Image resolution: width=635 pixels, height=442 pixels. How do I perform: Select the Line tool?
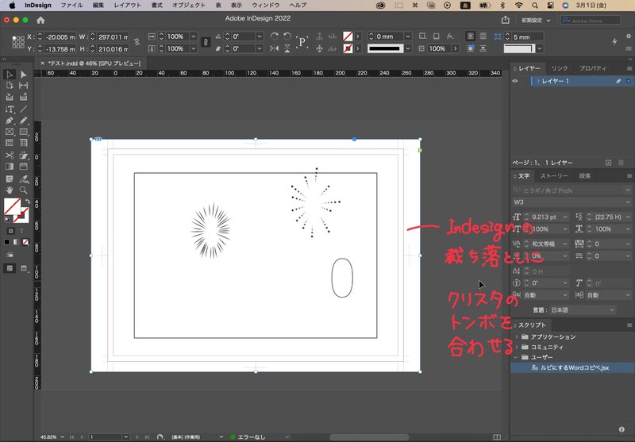24,110
